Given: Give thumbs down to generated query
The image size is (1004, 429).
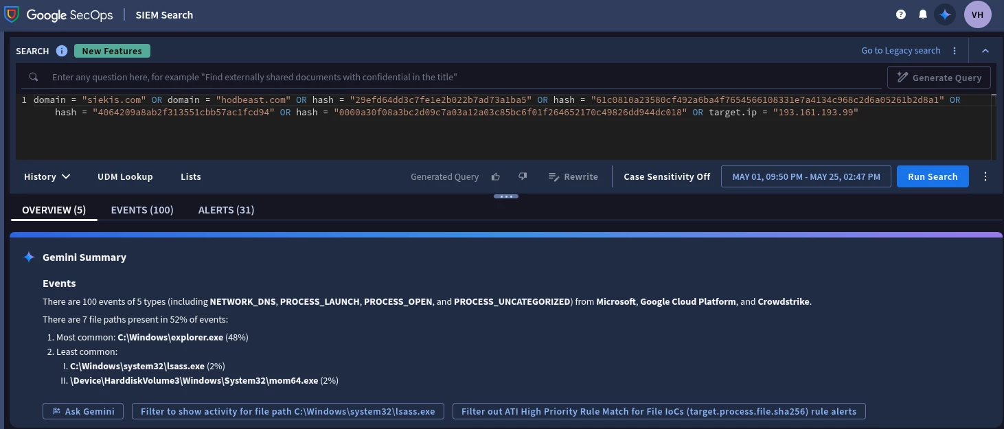Looking at the screenshot, I should click(523, 176).
